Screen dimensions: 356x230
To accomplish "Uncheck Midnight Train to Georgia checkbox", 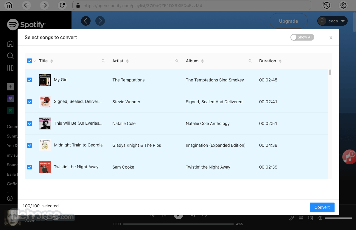I will [29, 146].
